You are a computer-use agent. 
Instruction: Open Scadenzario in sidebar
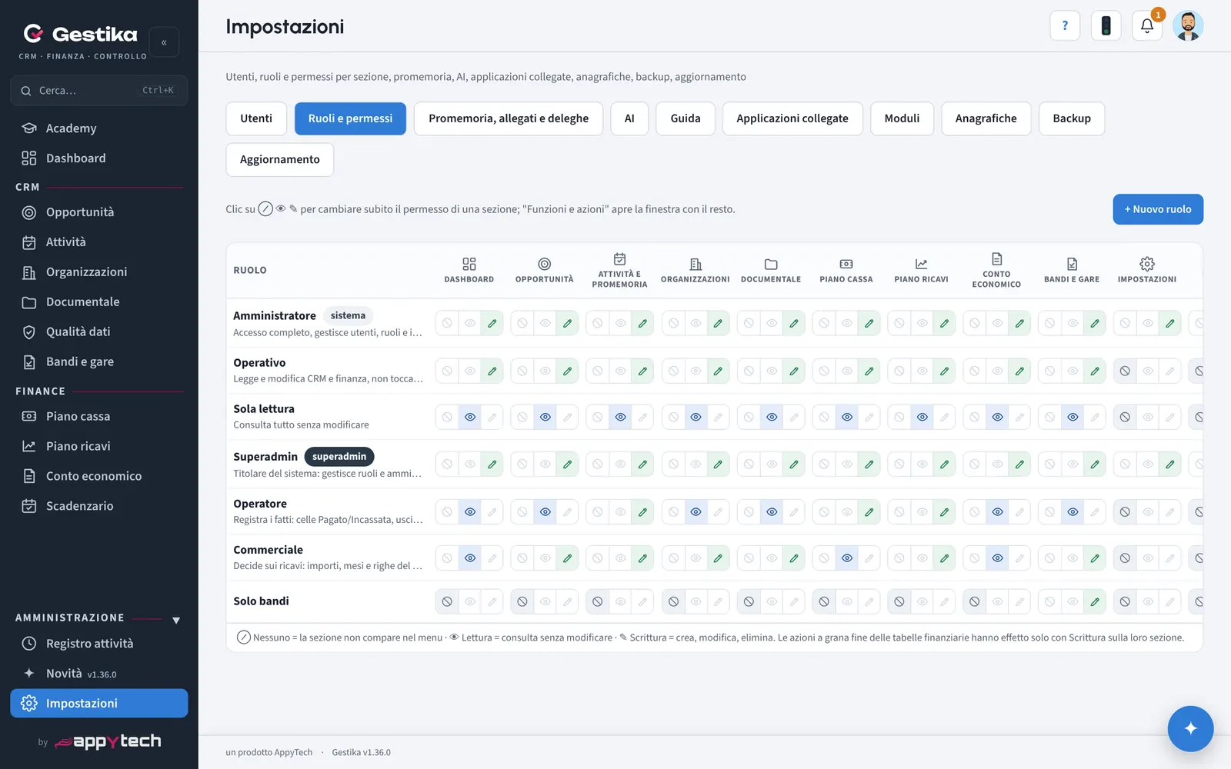tap(99, 506)
